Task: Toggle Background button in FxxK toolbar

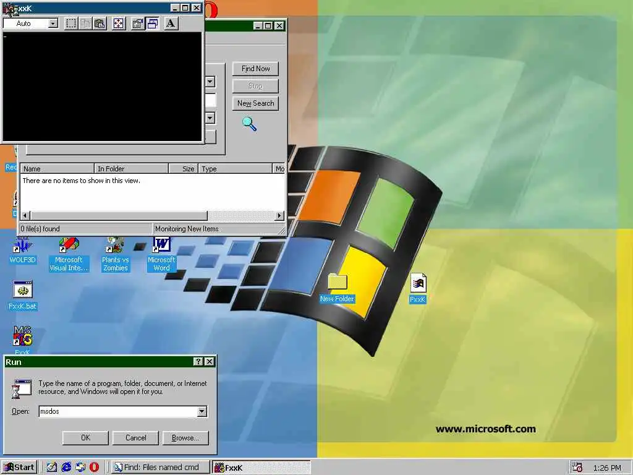Action: tap(152, 24)
